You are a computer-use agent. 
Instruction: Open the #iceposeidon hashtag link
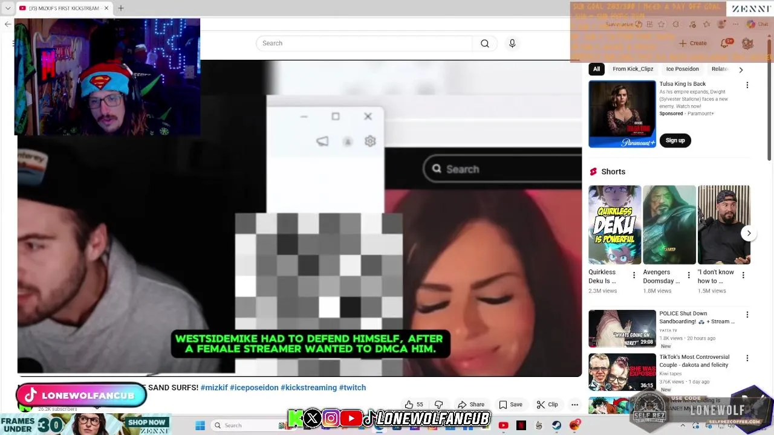[254, 388]
